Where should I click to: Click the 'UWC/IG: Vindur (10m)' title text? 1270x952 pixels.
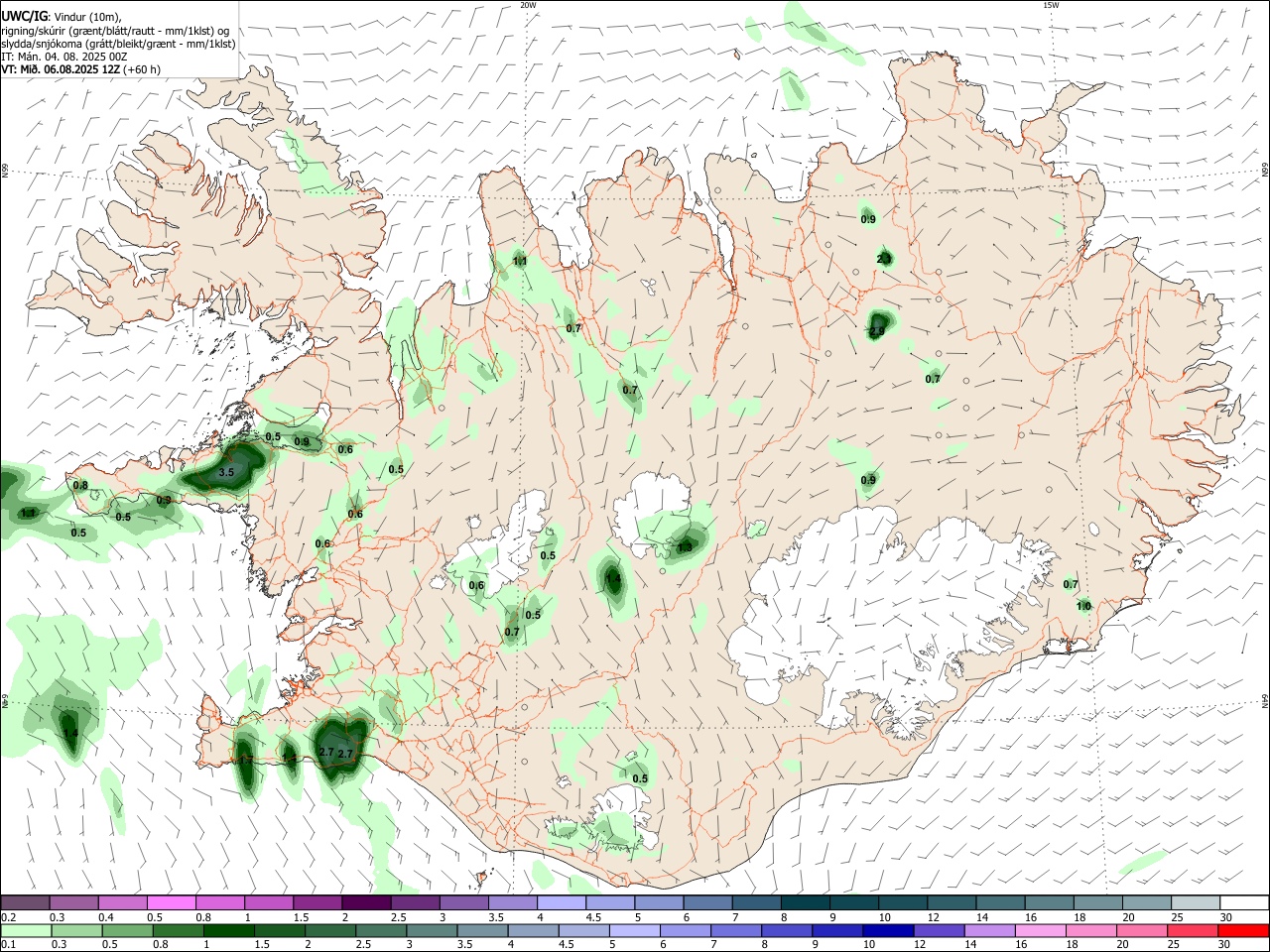pyautogui.click(x=61, y=16)
